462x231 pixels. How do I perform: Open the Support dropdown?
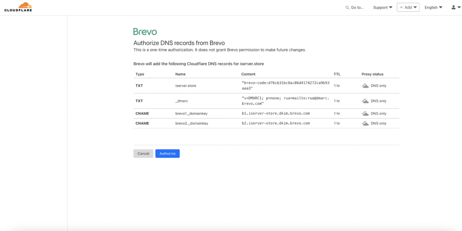[x=383, y=7]
